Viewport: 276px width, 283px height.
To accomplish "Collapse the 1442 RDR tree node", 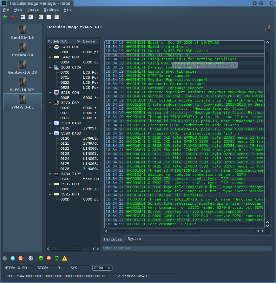I will (50, 57).
